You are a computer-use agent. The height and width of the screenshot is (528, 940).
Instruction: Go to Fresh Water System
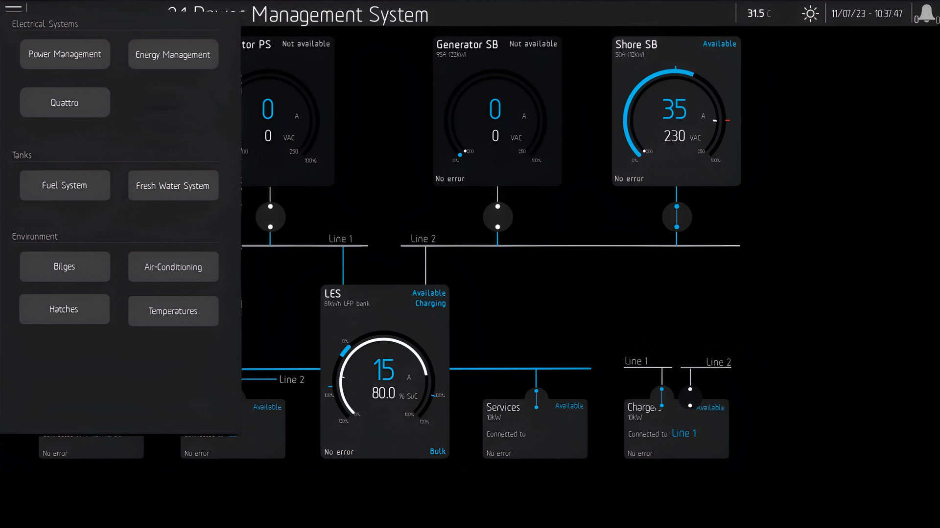coord(173,186)
